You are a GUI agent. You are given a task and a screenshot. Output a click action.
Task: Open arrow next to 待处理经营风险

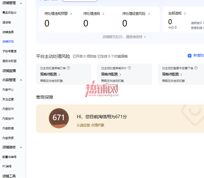[x=149, y=14]
